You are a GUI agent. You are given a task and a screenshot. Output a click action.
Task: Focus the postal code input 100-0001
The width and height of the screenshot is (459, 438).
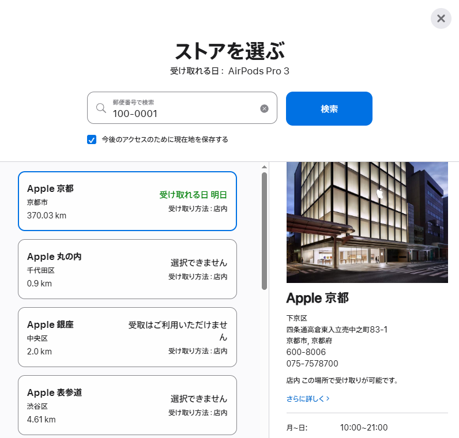click(182, 108)
